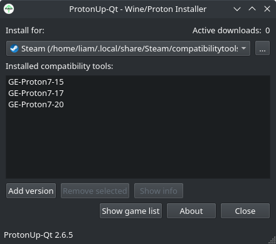Close window with the title bar X icon
The width and height of the screenshot is (276, 244).
coord(267,9)
